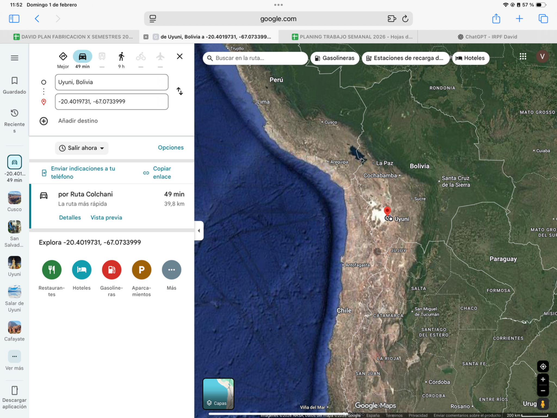Swap origin and destination arrows icon

click(180, 91)
